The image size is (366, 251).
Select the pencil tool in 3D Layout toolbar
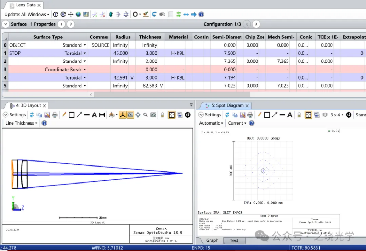(x=64, y=115)
